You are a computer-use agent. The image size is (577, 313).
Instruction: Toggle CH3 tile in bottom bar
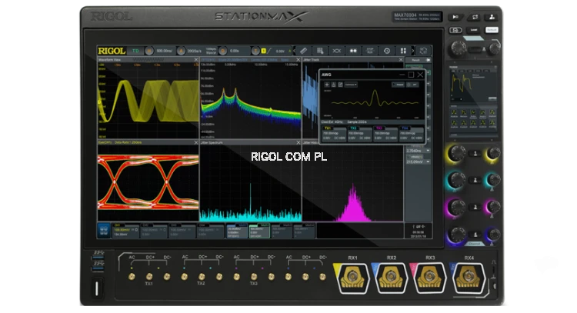[x=182, y=231]
